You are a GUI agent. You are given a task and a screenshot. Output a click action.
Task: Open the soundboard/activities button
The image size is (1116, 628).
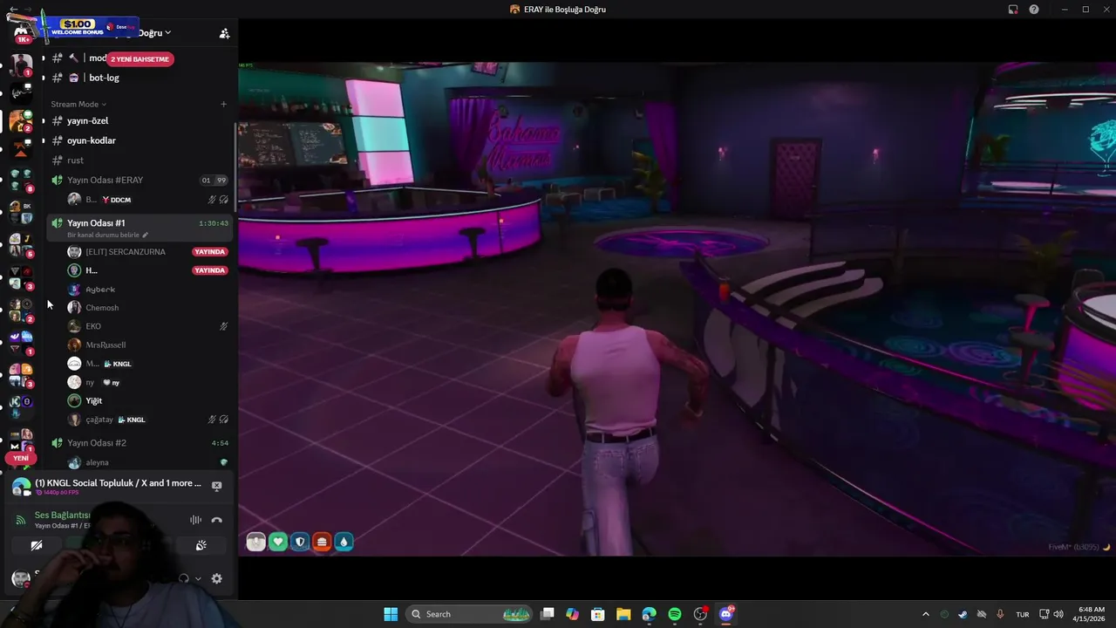tap(201, 546)
